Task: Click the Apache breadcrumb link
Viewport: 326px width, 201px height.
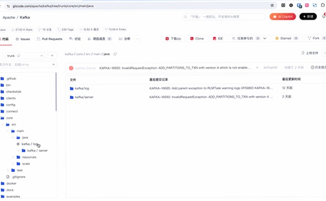Action: [x=9, y=17]
